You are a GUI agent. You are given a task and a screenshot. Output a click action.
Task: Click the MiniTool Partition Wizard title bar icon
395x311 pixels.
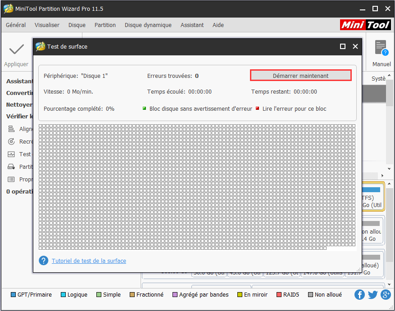point(8,9)
